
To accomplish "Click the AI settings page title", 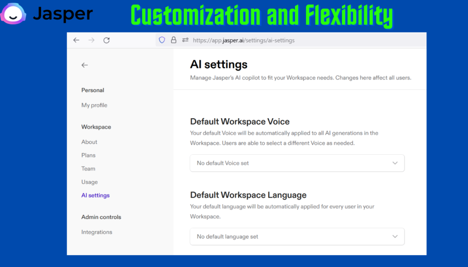I will [219, 65].
